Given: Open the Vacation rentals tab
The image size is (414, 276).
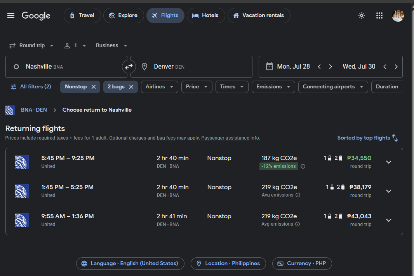Looking at the screenshot, I should click(x=259, y=16).
